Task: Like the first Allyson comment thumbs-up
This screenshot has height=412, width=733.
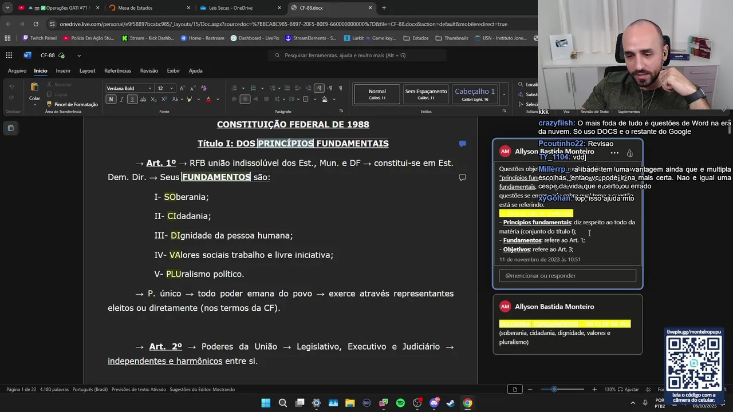Action: coord(629,153)
